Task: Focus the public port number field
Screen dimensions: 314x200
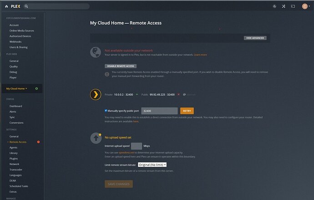Action: point(159,111)
